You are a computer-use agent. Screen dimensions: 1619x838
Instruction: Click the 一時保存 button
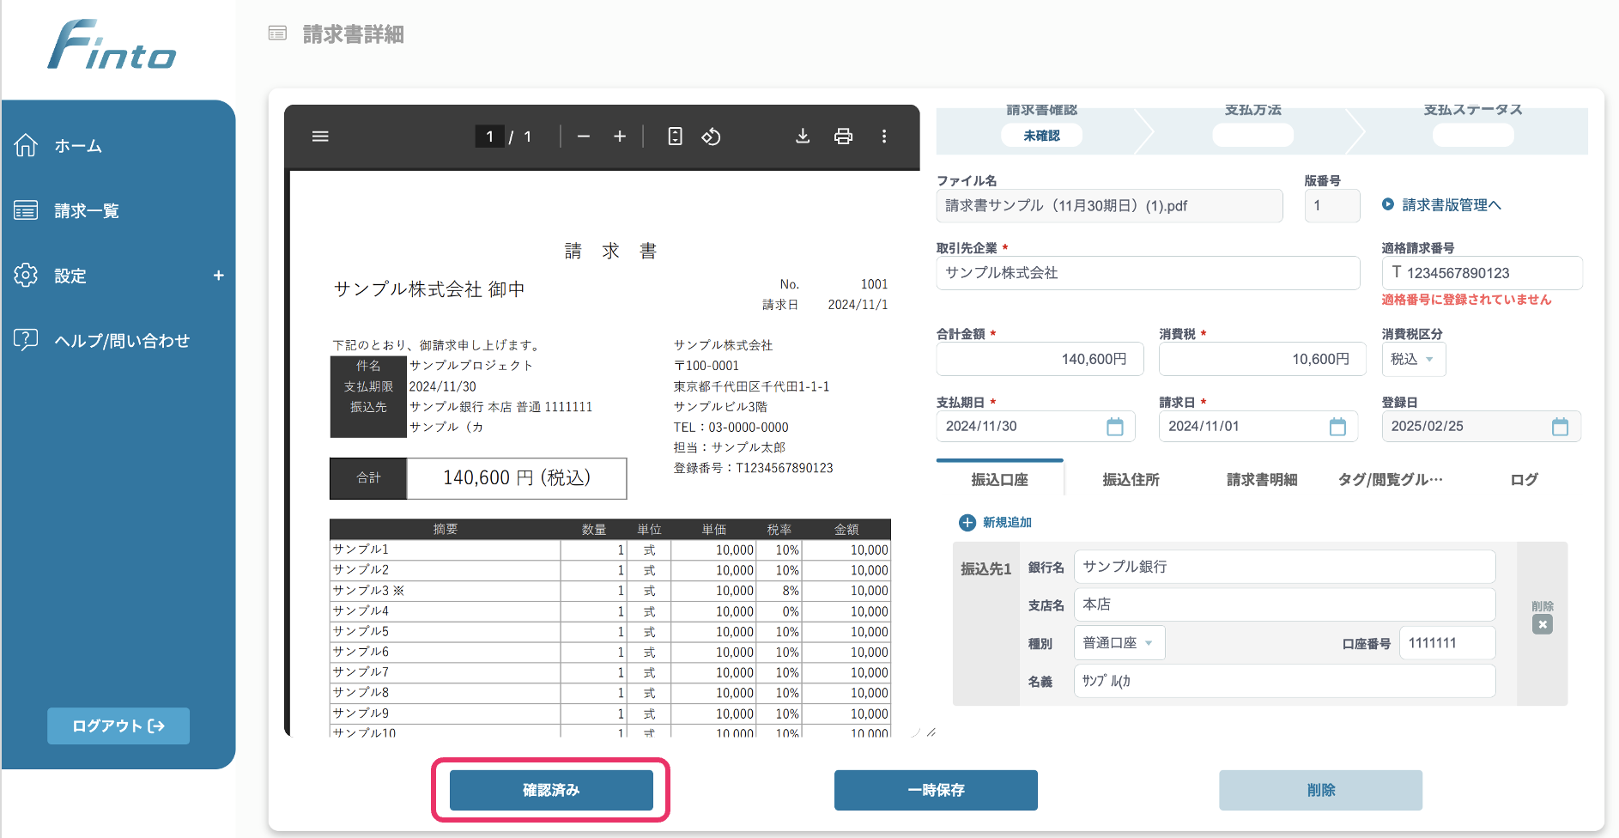[936, 790]
